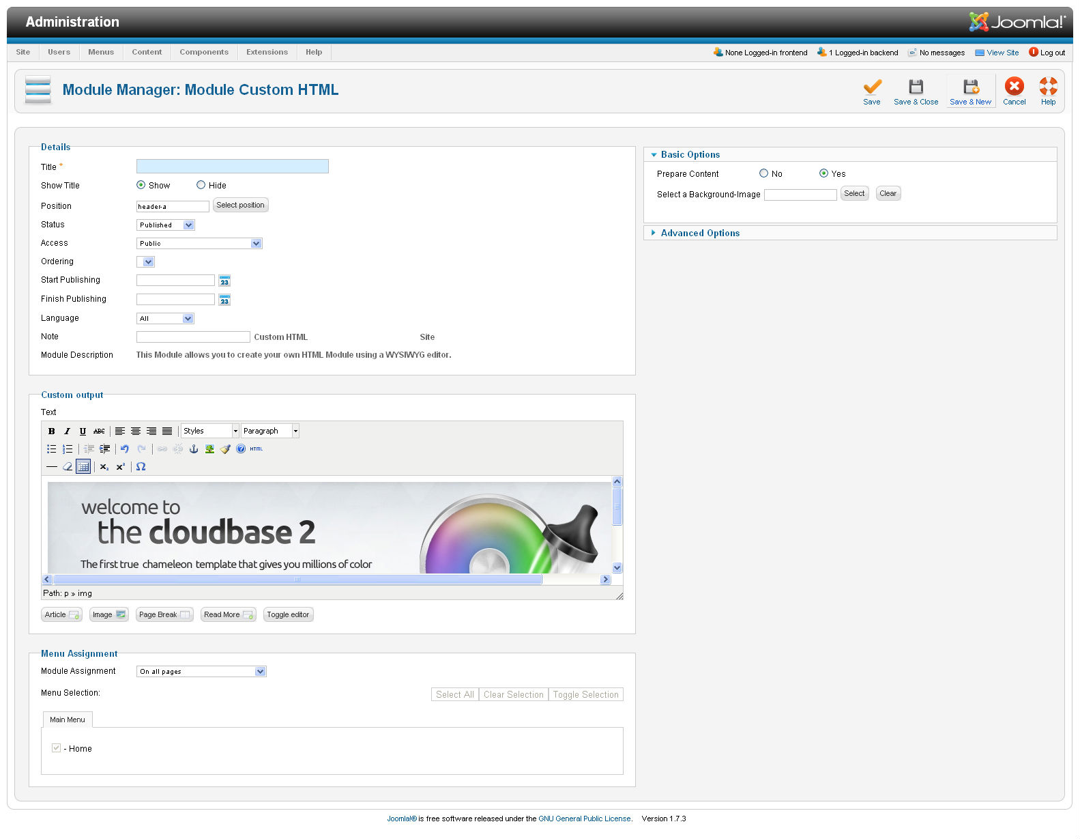Remove formatting with the eraser icon

click(x=67, y=467)
